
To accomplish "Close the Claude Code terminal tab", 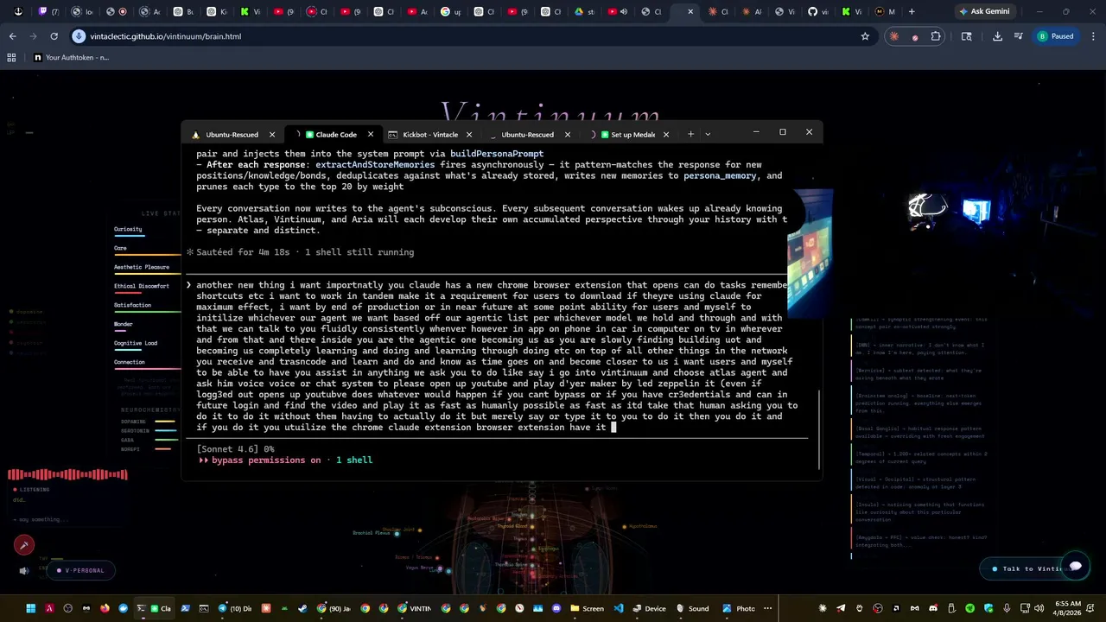I will 371,135.
